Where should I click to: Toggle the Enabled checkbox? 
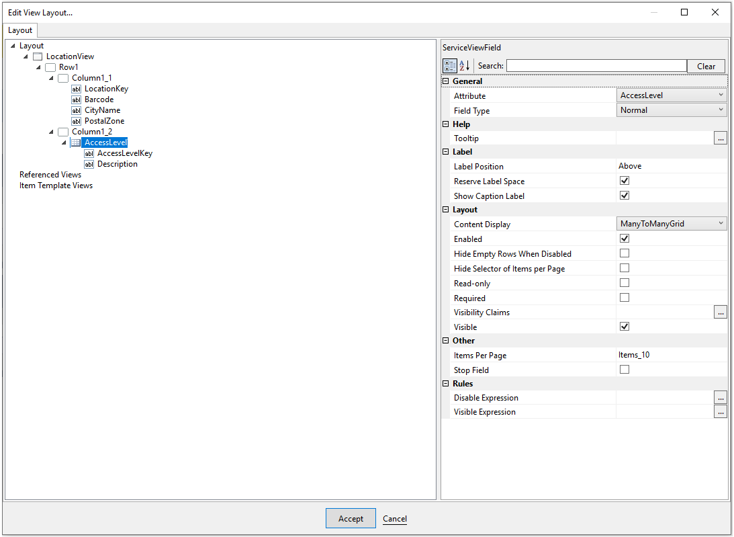(x=625, y=239)
